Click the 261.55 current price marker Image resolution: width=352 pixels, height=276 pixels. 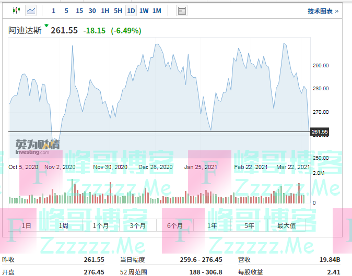click(x=320, y=131)
